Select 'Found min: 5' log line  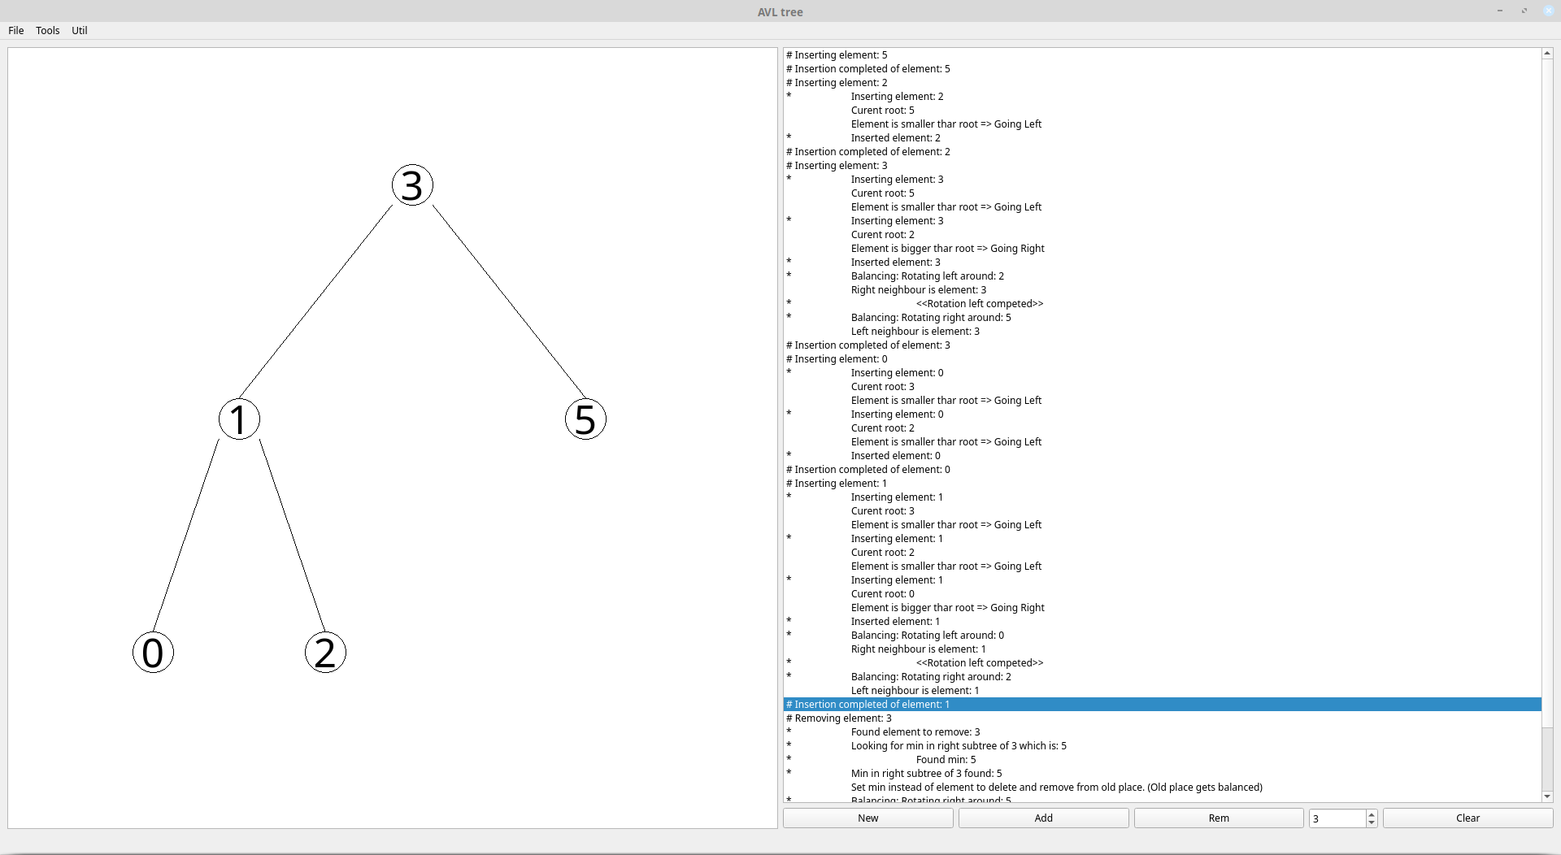[1163, 760]
